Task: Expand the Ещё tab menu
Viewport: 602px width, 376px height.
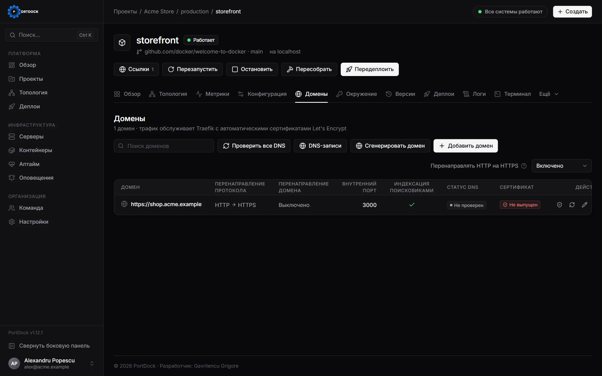Action: (x=548, y=94)
